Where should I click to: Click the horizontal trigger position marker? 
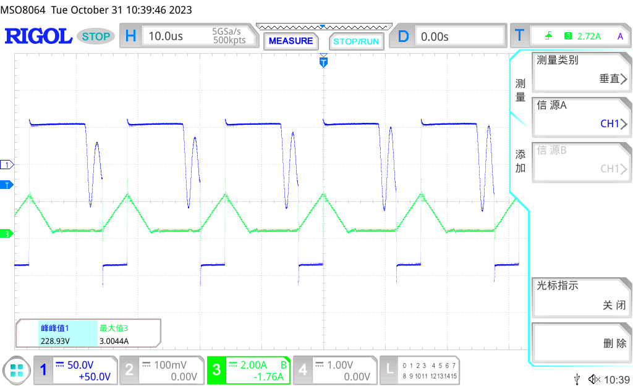click(323, 61)
